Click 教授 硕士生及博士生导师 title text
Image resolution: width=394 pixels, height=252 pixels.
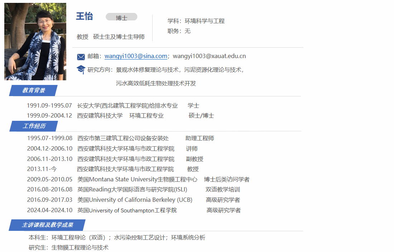coord(111,37)
